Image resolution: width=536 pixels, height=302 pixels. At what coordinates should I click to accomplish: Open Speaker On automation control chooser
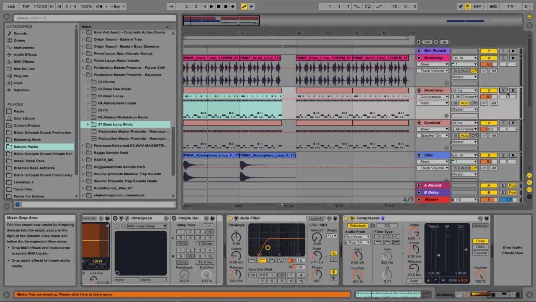[x=433, y=135]
